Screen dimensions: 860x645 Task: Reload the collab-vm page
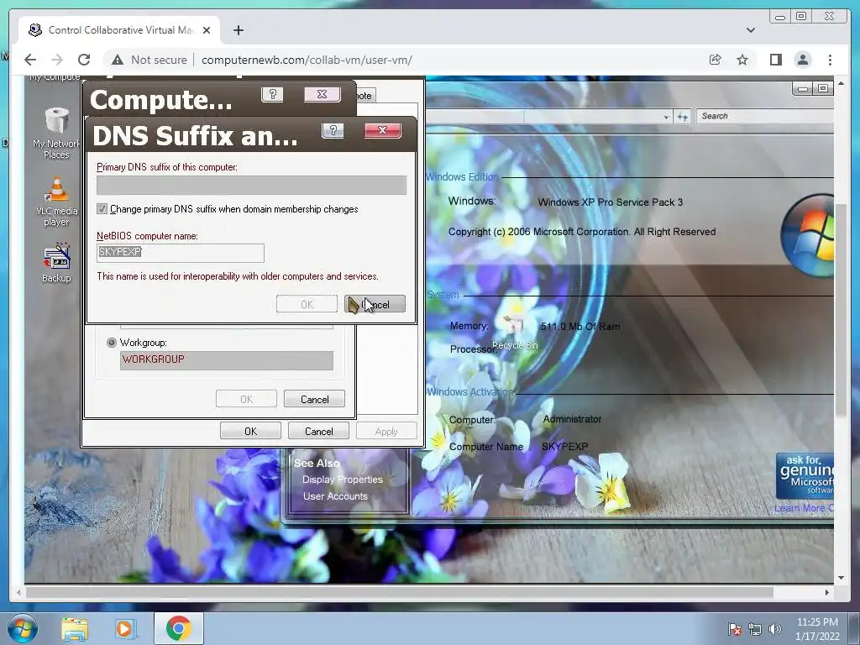point(83,60)
